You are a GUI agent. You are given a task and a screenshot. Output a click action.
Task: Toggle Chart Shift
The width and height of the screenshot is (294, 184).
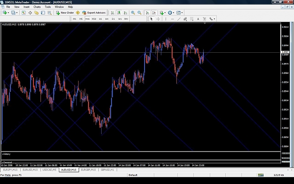point(154,13)
